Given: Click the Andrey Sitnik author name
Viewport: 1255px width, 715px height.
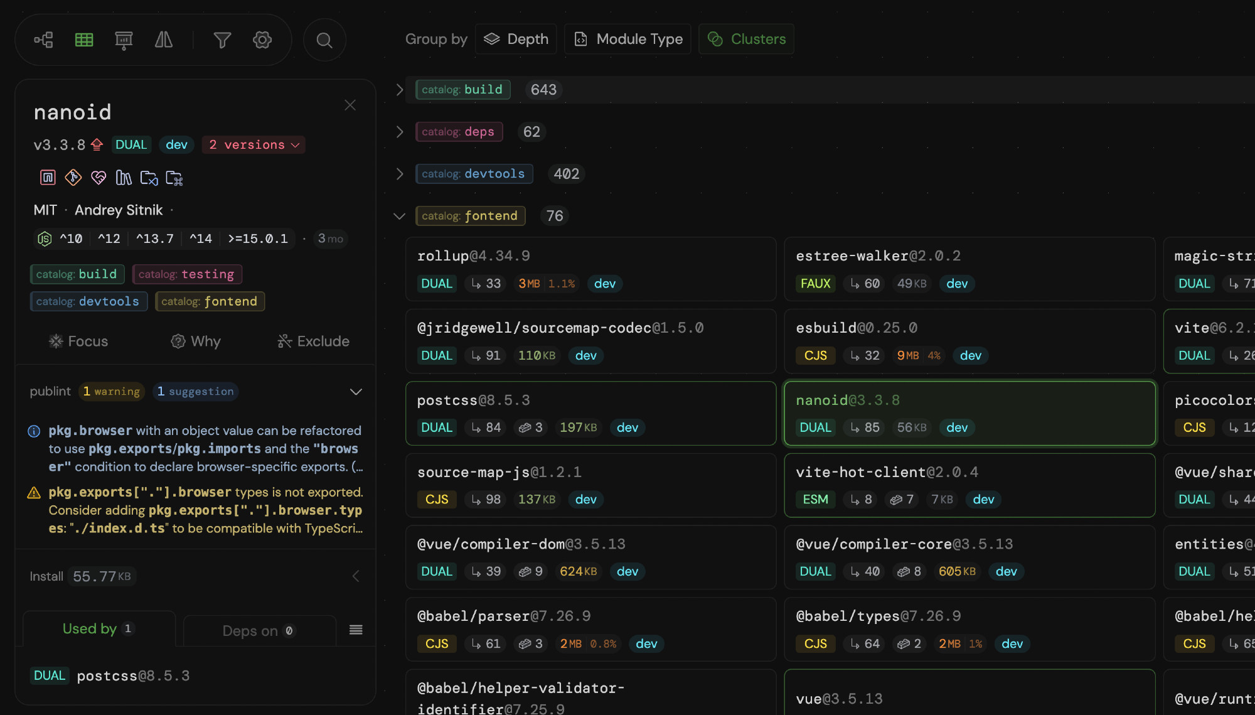Looking at the screenshot, I should click(119, 210).
